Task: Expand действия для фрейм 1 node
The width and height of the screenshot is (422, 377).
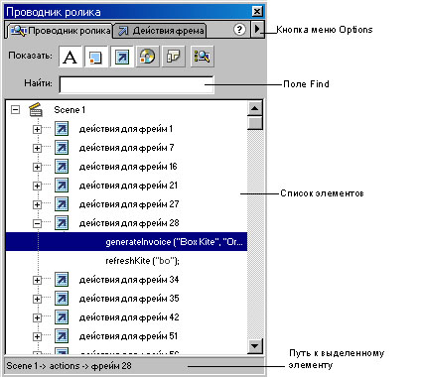Action: (x=37, y=129)
